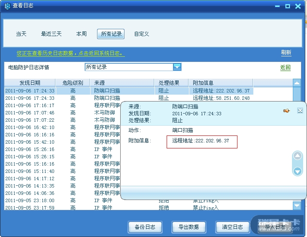Select the log row dated 15:11:40
Screen dimensions: 307x237
(x=62, y=171)
